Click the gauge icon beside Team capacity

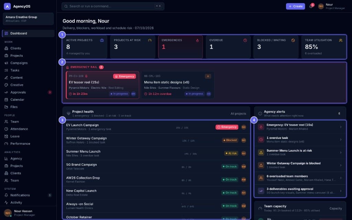[x=260, y=208]
